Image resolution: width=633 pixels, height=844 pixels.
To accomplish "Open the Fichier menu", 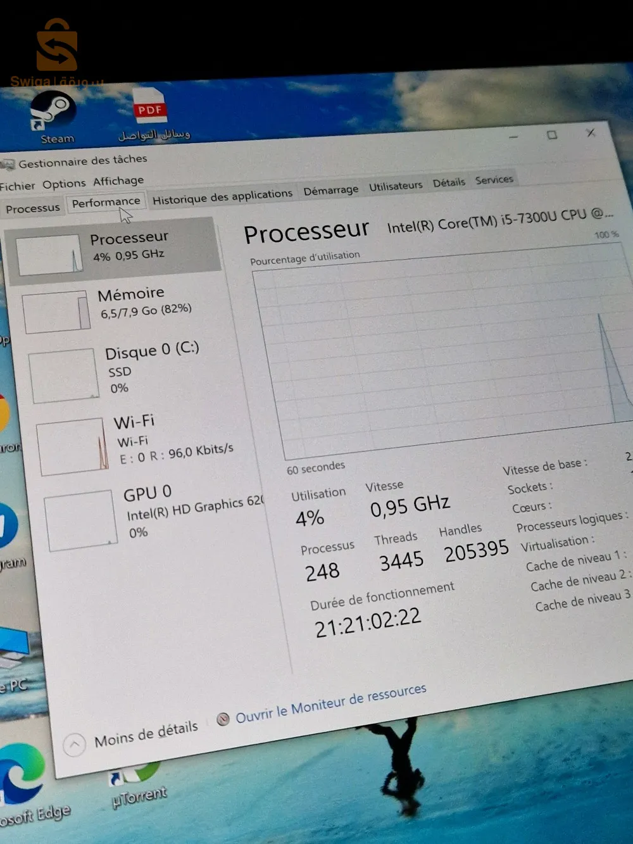I will coord(18,186).
